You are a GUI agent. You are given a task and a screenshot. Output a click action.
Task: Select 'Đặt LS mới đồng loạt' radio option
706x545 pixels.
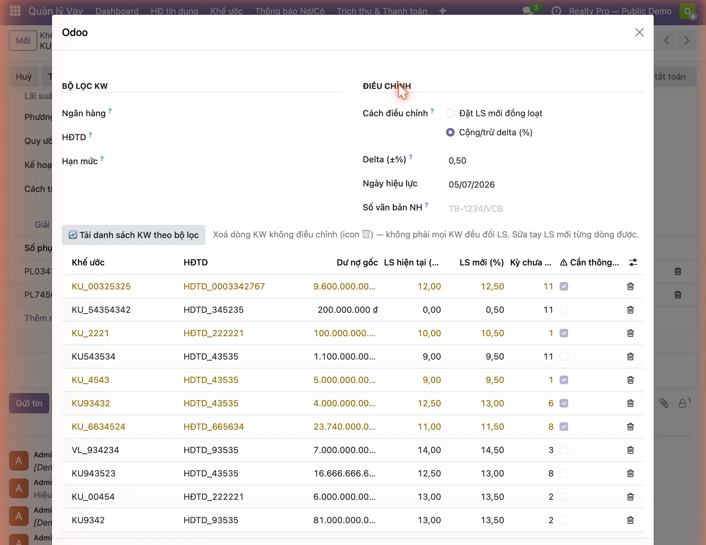click(450, 113)
